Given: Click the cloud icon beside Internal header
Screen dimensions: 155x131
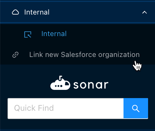Looking at the screenshot, I should (15, 12).
